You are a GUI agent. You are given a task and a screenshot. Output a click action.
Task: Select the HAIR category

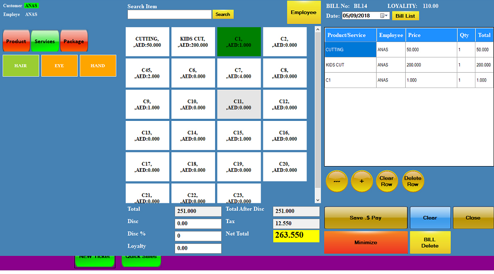[x=21, y=66]
